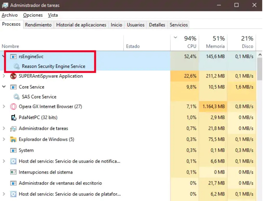Expand Explorador de Windows group
Viewport: 263px width, 201px height.
point(4,139)
